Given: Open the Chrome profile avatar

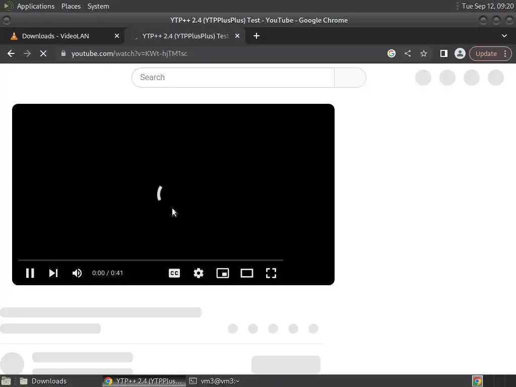Looking at the screenshot, I should click(460, 53).
